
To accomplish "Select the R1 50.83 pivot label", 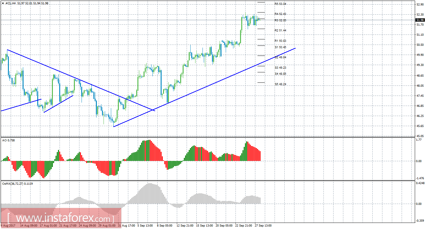I will (280, 41).
